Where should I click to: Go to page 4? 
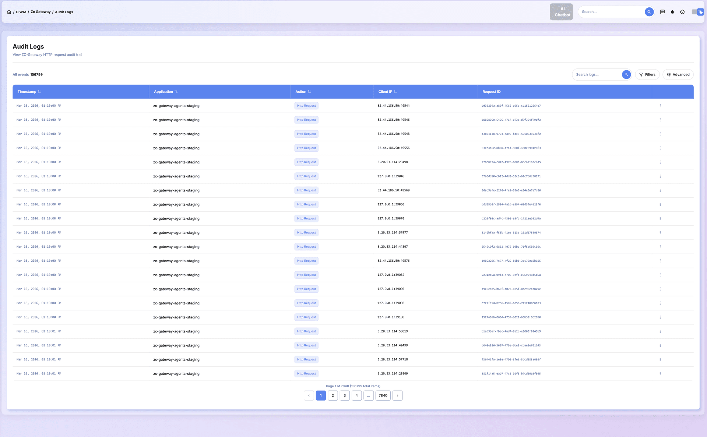(356, 395)
